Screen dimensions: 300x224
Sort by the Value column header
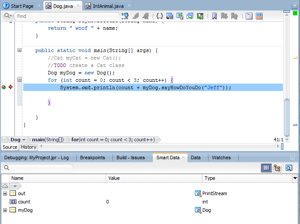pos(154,178)
